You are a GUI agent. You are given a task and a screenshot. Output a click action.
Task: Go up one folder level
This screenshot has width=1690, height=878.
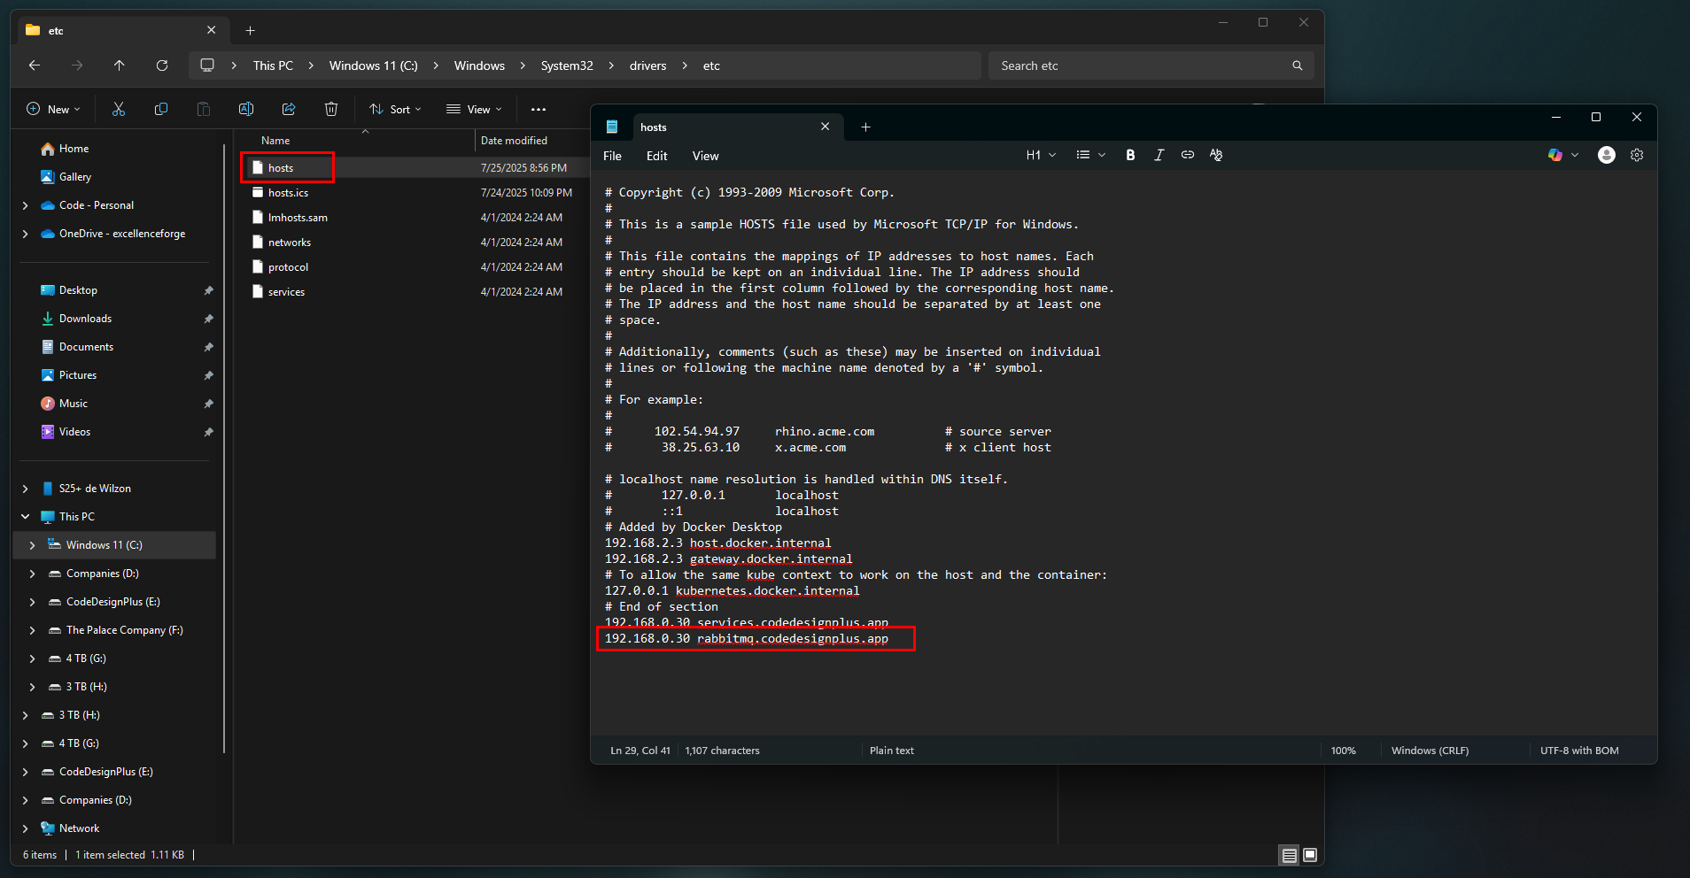[120, 65]
